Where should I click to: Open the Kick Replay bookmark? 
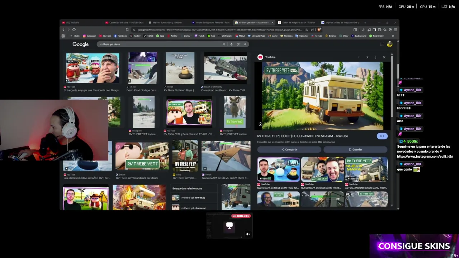tap(376, 36)
